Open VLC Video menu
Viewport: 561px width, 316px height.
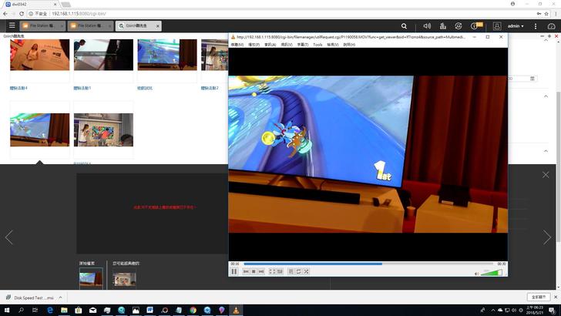[x=286, y=45]
